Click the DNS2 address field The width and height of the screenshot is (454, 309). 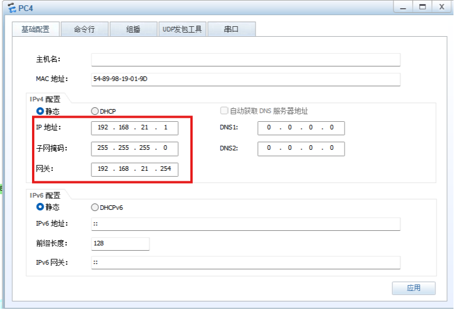[301, 149]
